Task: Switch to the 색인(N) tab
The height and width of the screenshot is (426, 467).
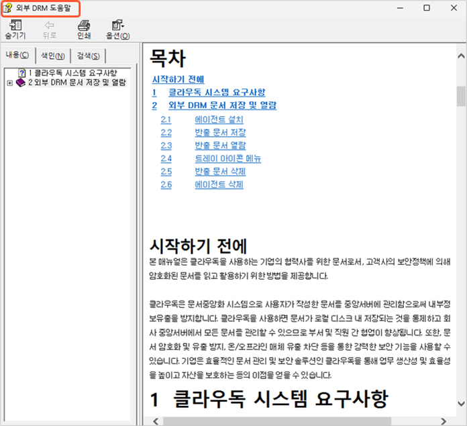Action: [53, 56]
